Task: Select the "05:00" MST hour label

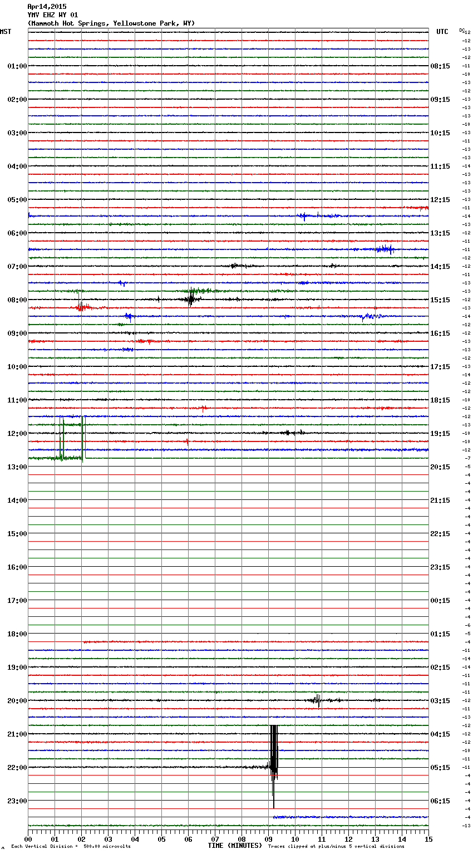Action: tap(17, 200)
